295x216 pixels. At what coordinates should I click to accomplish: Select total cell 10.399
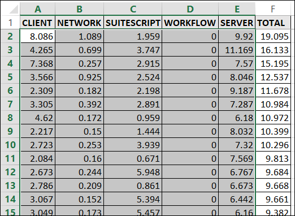tap(273, 131)
